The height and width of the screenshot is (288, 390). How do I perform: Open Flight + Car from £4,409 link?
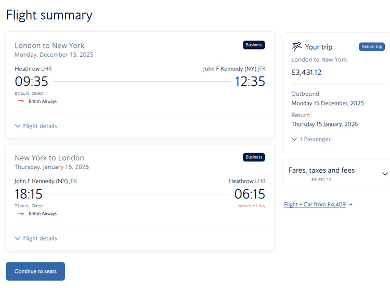(x=315, y=205)
